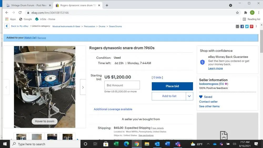Close Vintage Drum Forum tab

pos(50,5)
